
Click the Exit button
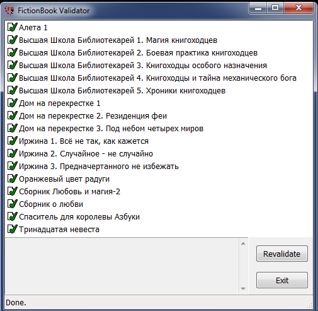point(282,280)
